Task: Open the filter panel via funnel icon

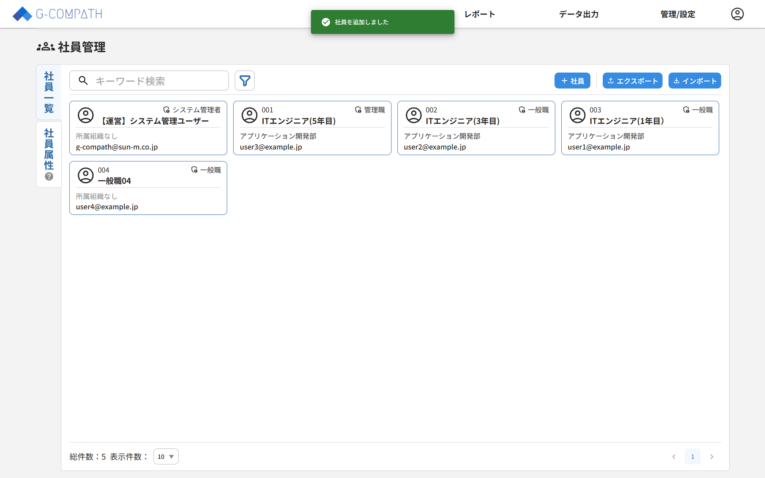Action: [244, 81]
